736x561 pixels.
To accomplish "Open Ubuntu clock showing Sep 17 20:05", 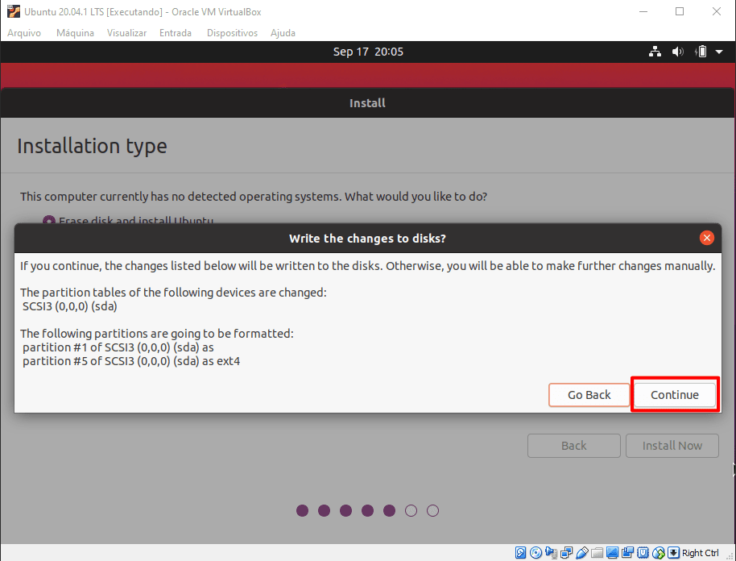I will tap(368, 52).
